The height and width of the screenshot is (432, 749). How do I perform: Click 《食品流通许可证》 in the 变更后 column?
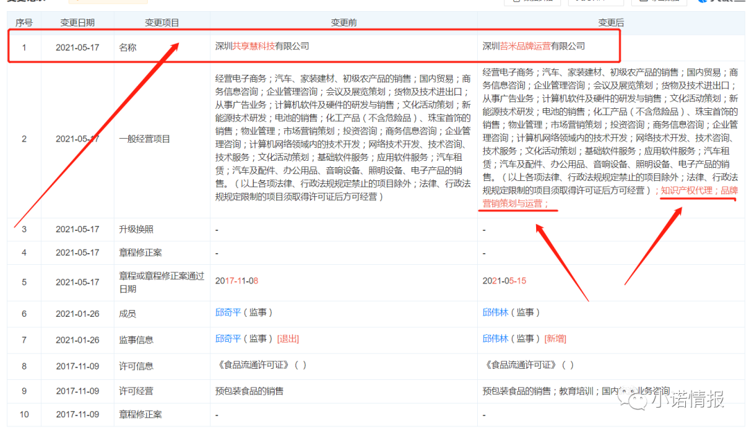point(521,365)
